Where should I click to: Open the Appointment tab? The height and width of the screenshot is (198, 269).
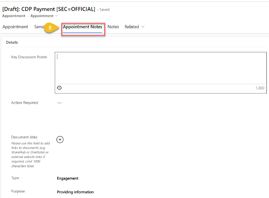(15, 27)
